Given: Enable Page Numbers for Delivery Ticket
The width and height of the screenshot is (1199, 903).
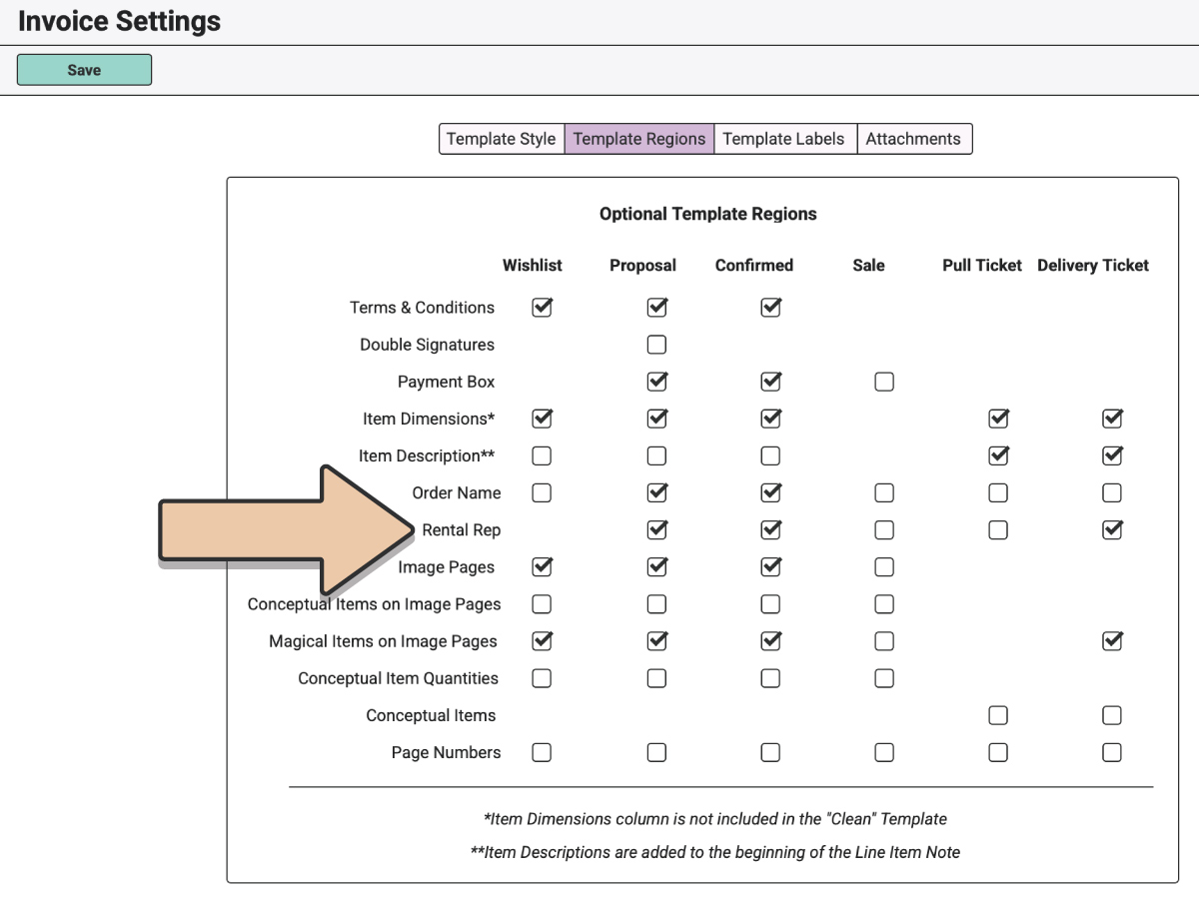Looking at the screenshot, I should click(x=1112, y=752).
